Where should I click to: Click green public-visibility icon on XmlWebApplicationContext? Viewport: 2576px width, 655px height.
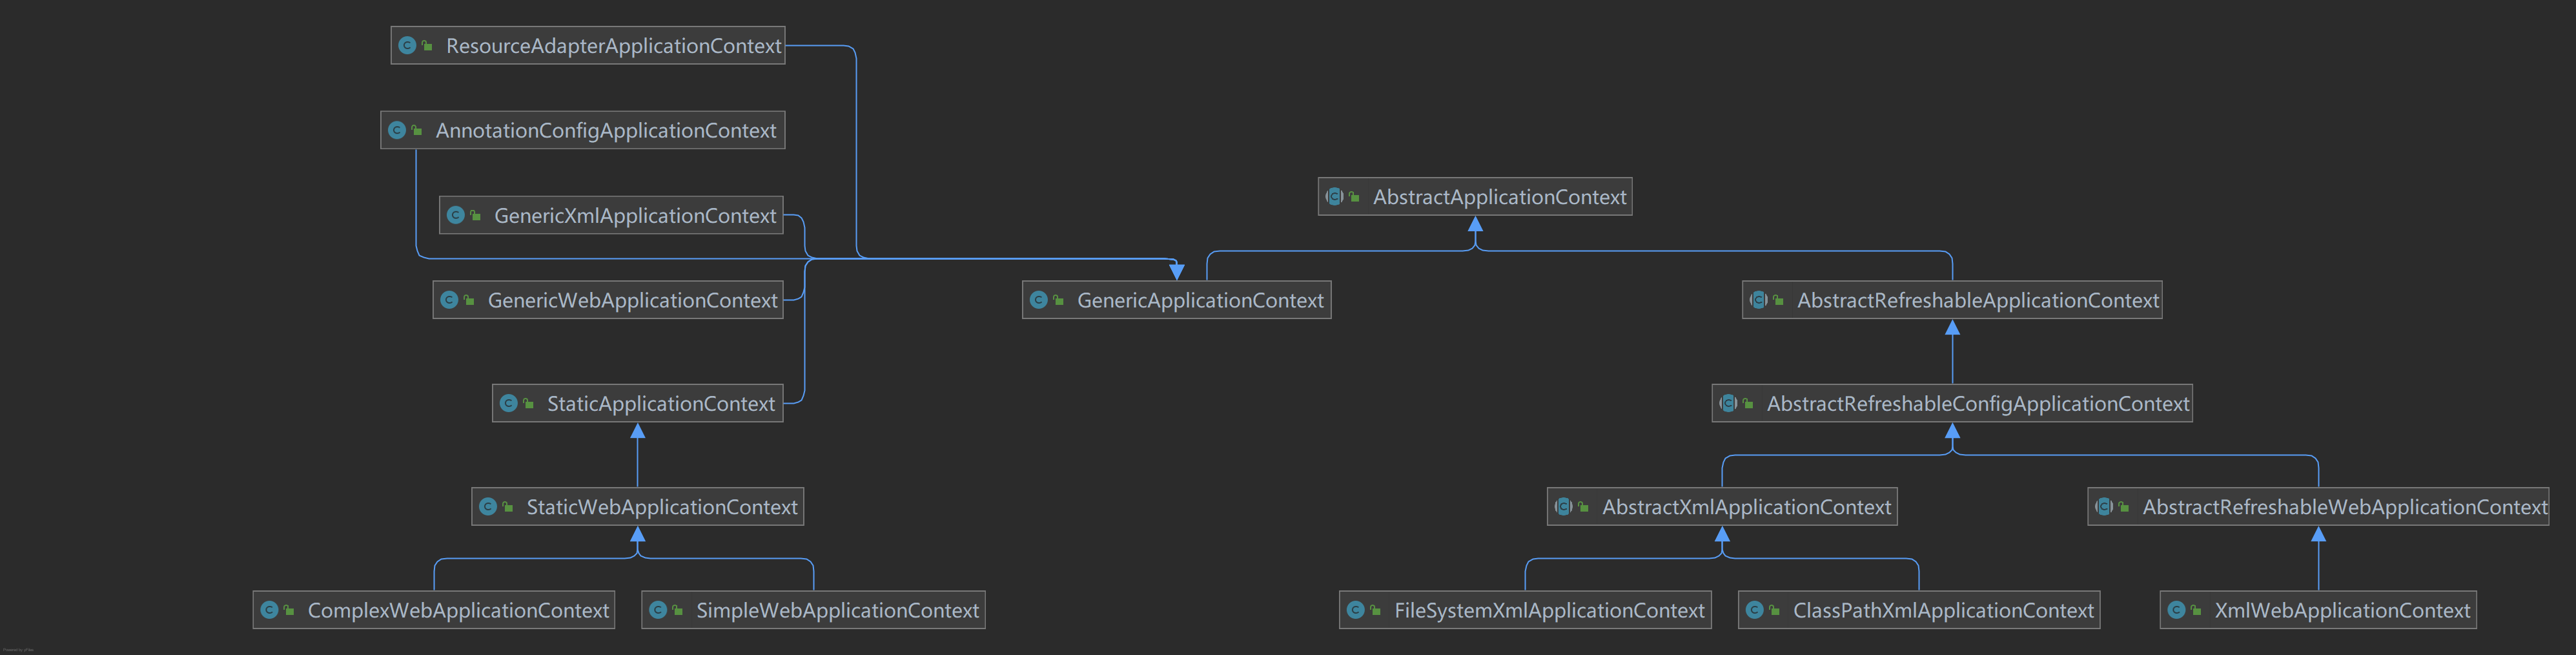(2196, 611)
